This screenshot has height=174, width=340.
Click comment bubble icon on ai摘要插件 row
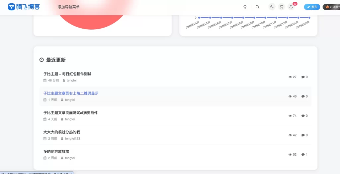tap(303, 116)
